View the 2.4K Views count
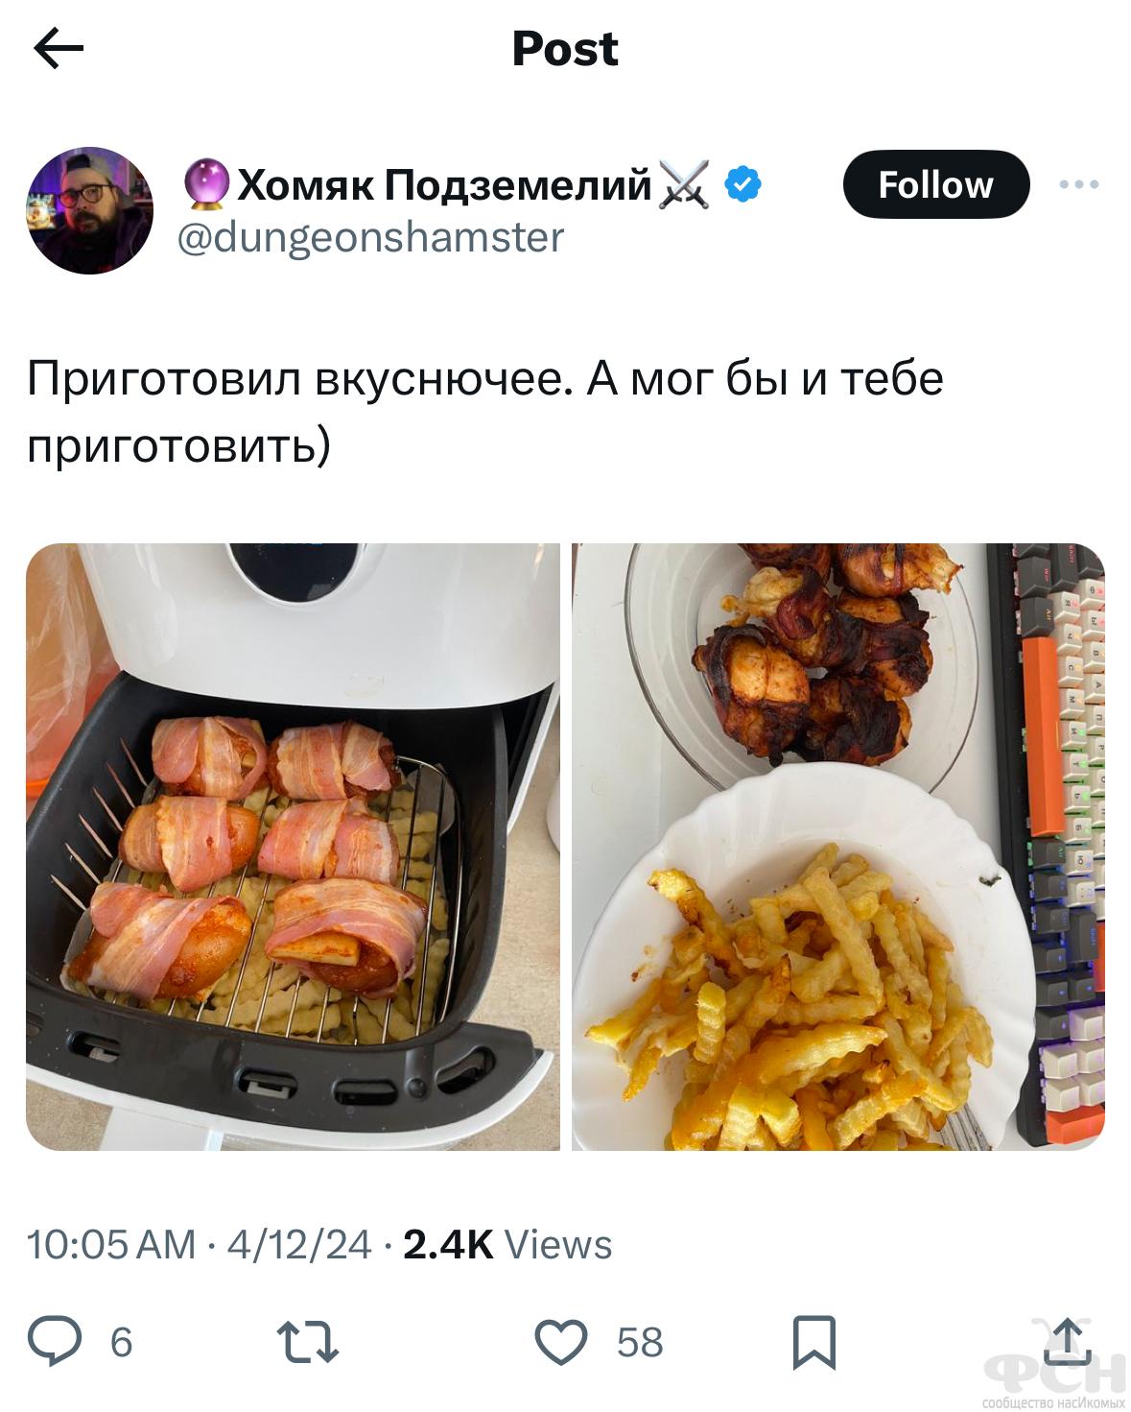 [507, 1244]
